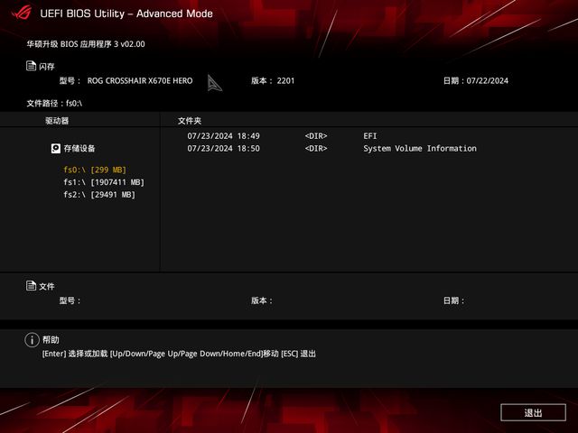Click the file path fs0:\ text

[74, 104]
